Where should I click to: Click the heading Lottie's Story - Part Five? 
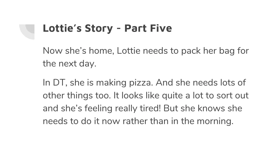pyautogui.click(x=107, y=28)
